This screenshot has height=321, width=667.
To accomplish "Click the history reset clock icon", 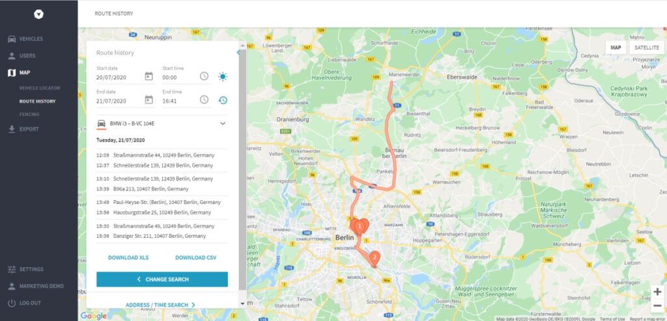I will [x=223, y=100].
